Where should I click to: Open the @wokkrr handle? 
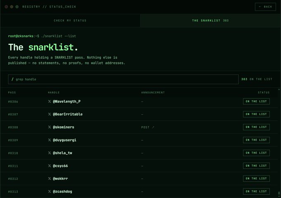[60, 179]
